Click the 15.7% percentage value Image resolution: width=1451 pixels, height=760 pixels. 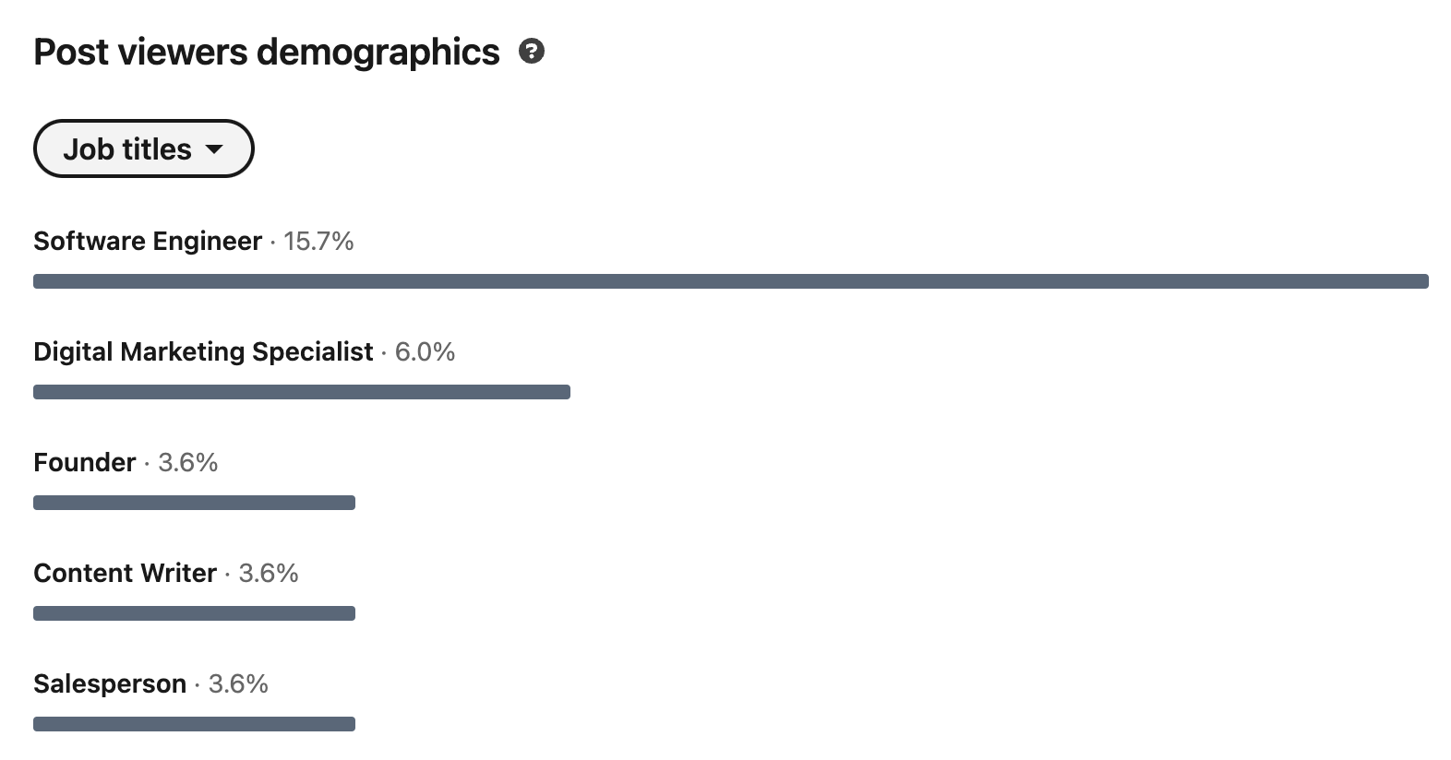point(318,241)
